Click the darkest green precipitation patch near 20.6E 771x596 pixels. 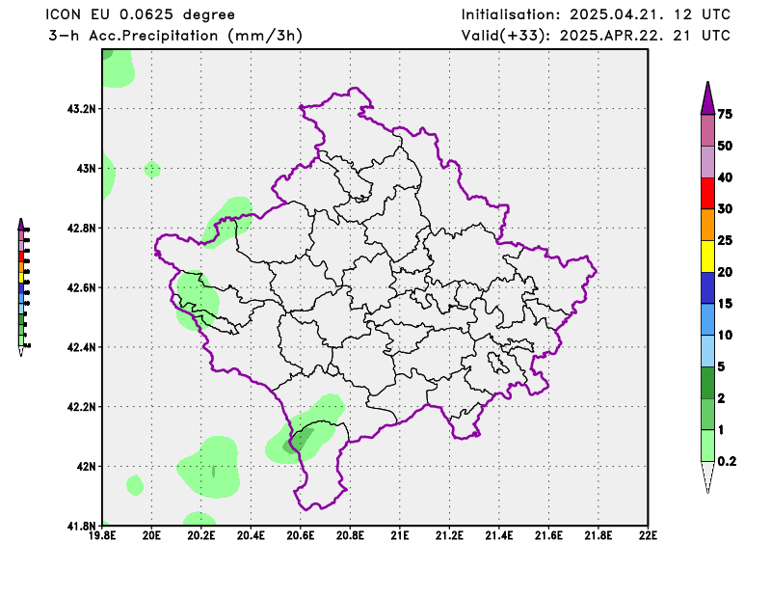click(298, 440)
